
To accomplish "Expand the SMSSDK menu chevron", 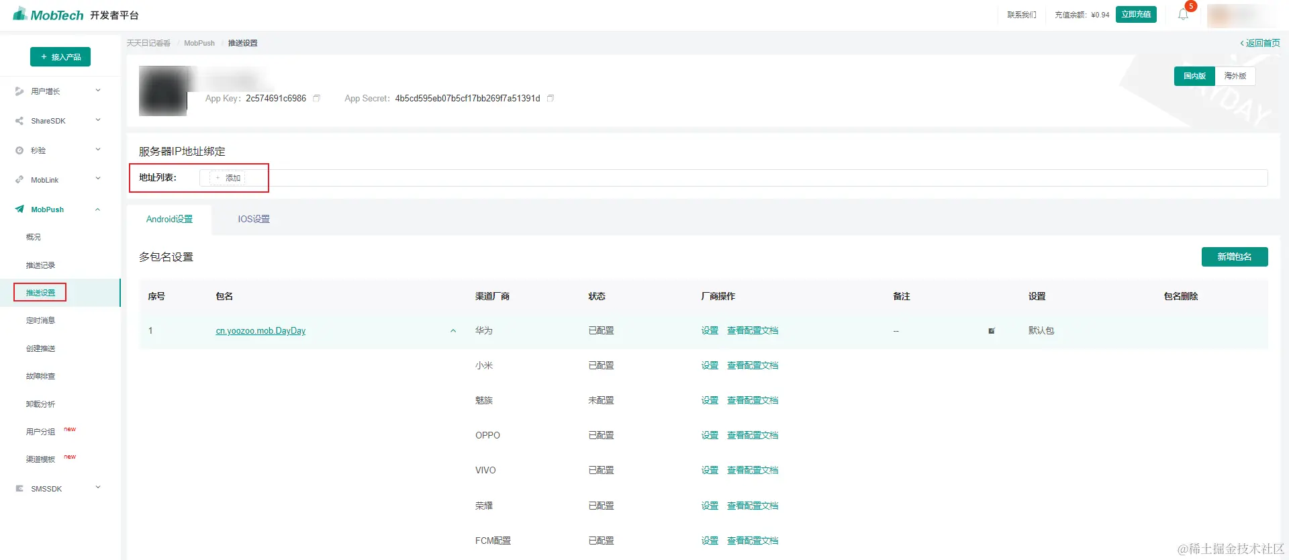I will click(98, 487).
